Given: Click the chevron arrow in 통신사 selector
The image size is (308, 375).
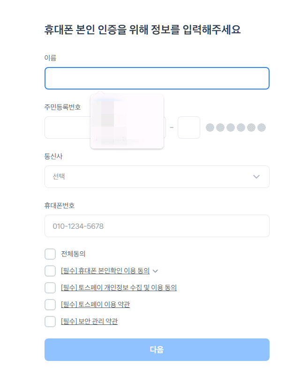Looking at the screenshot, I should (x=256, y=177).
